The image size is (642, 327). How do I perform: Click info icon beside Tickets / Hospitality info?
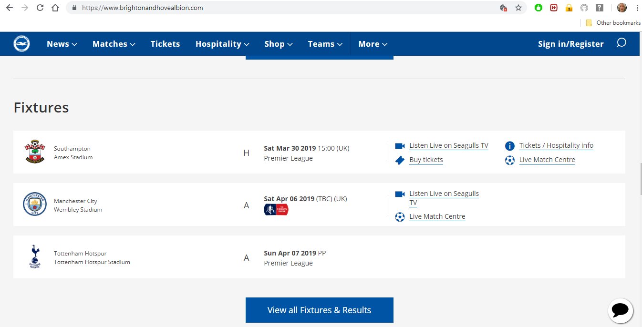pyautogui.click(x=509, y=146)
